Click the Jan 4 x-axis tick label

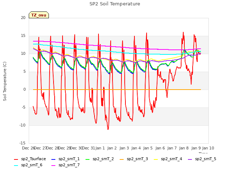[x=136, y=148]
